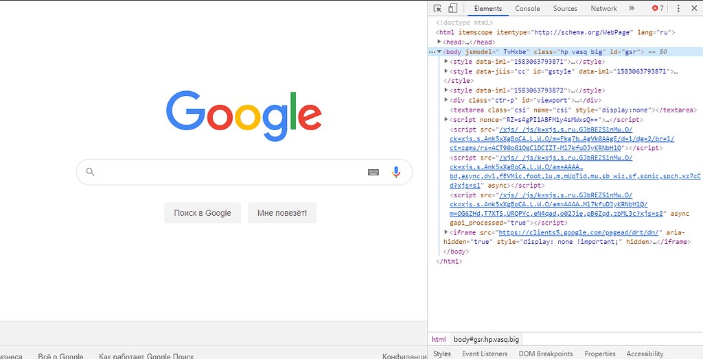Expand style data-iml 1583063793871 node
This screenshot has width=703, height=359.
tap(446, 62)
